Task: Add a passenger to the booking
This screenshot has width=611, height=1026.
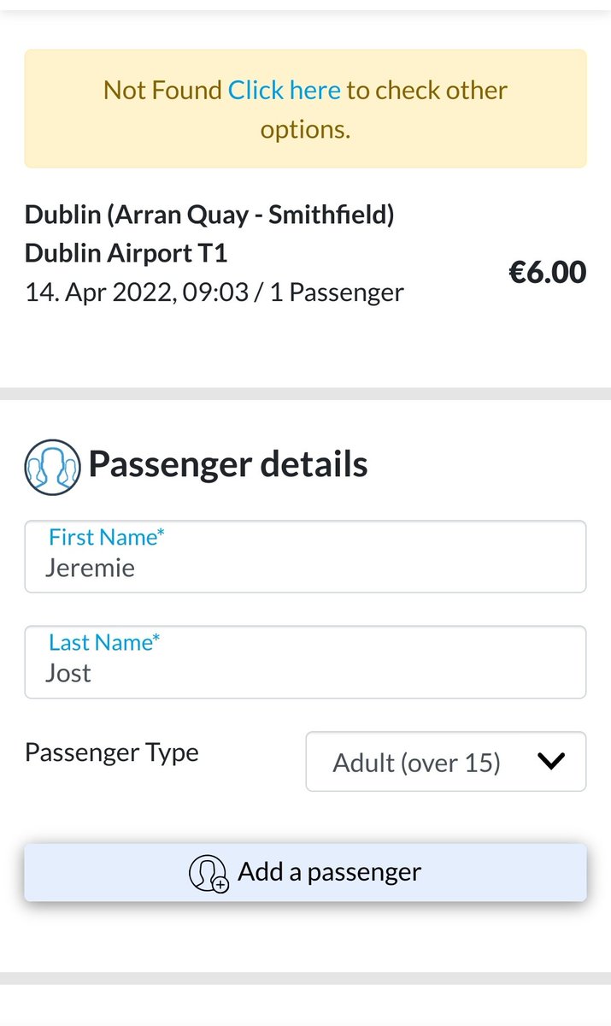Action: pos(305,872)
